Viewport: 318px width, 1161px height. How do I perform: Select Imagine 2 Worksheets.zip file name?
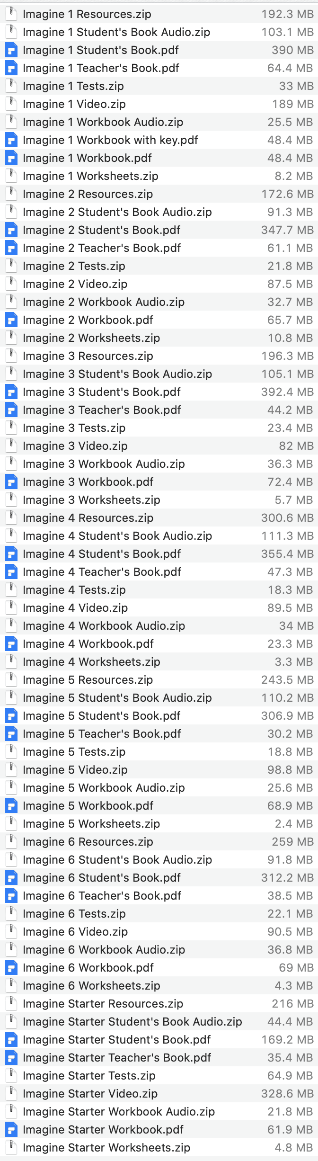91,338
